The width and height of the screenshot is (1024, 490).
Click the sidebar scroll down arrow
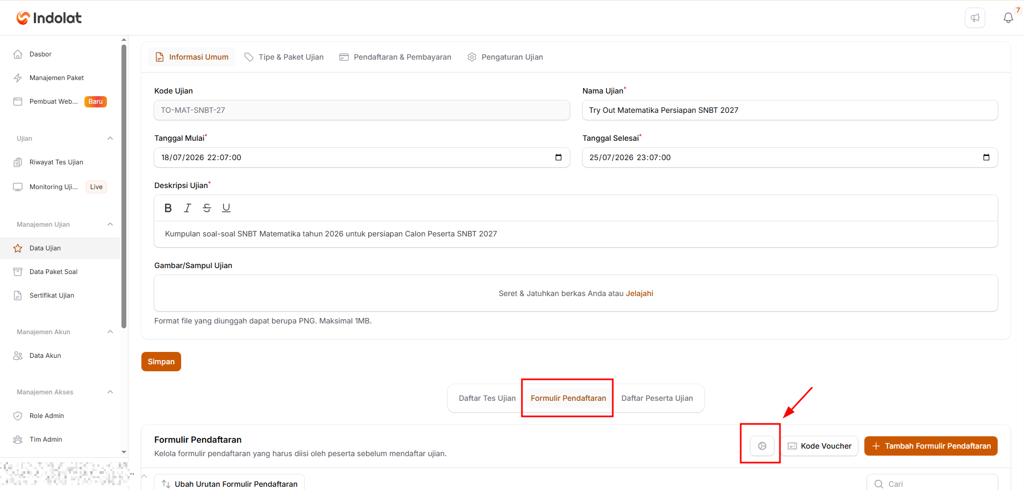[124, 452]
